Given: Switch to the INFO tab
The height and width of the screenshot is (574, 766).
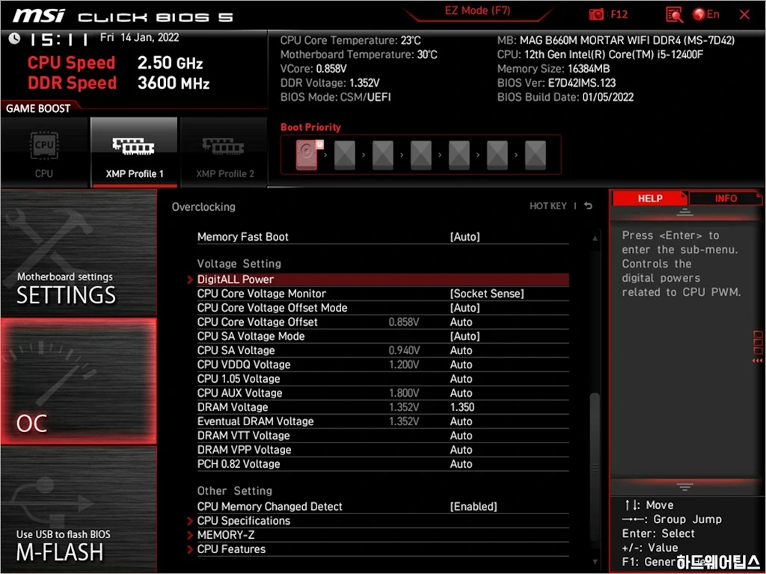Looking at the screenshot, I should tap(726, 198).
